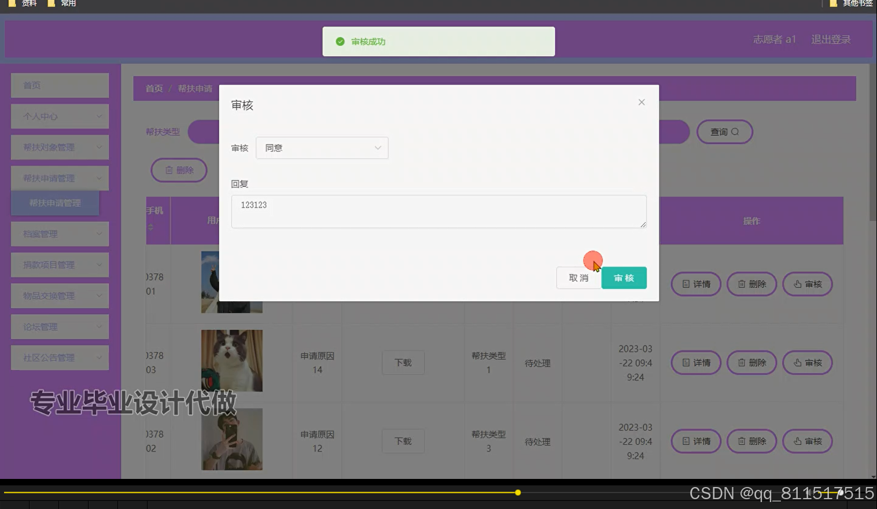Screen dimensions: 877x509
Task: Expand the 论坛管理 sidebar menu
Action: (60, 327)
